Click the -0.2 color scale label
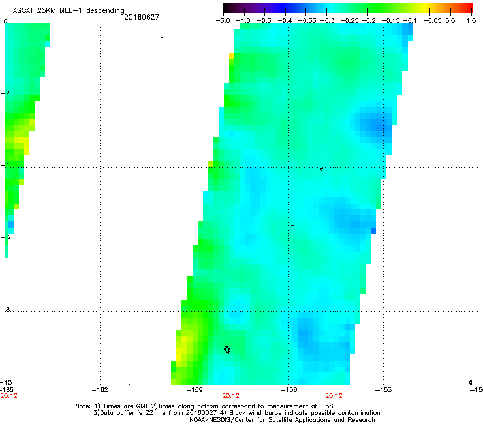483x424 pixels. point(369,21)
